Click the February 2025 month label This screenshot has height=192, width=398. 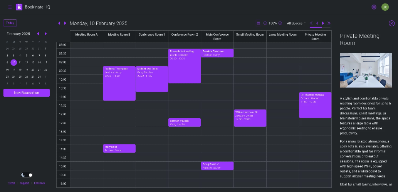(x=18, y=34)
